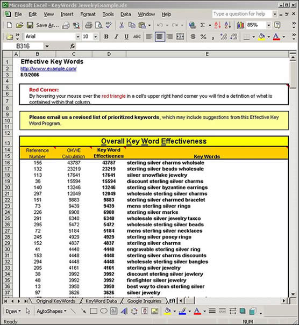This screenshot has height=325, width=299.
Task: Print the sheet using the printer icon
Action: coord(89,25)
